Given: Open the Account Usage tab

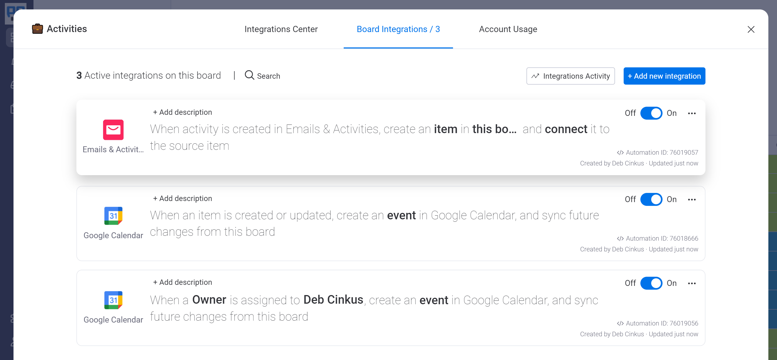Looking at the screenshot, I should point(508,29).
